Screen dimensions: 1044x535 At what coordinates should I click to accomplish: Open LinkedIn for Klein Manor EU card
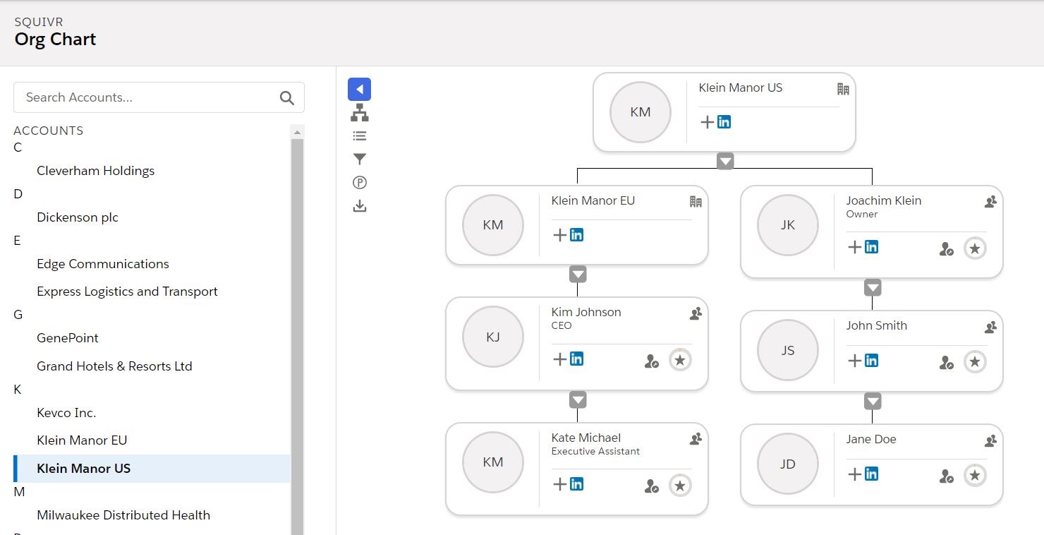coord(576,234)
